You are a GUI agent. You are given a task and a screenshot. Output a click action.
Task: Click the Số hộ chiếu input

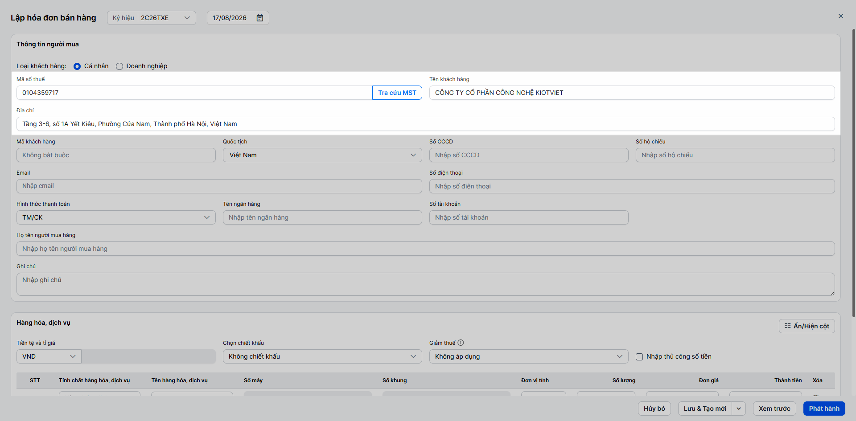point(735,155)
